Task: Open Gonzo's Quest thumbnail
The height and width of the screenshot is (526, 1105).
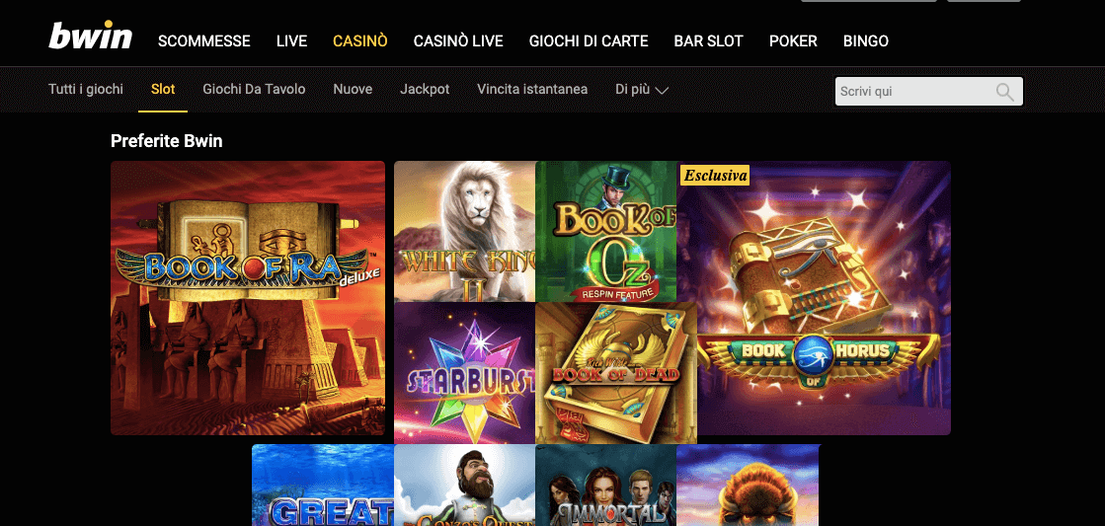Action: tap(464, 486)
